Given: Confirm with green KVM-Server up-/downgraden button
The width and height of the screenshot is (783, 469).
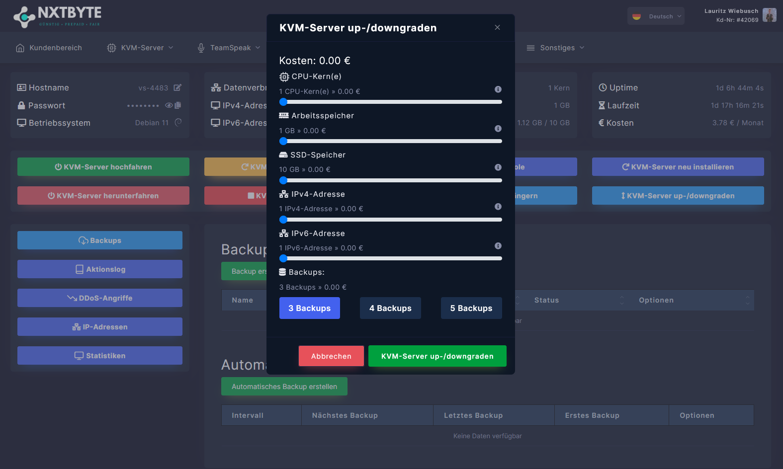Looking at the screenshot, I should click(x=437, y=356).
